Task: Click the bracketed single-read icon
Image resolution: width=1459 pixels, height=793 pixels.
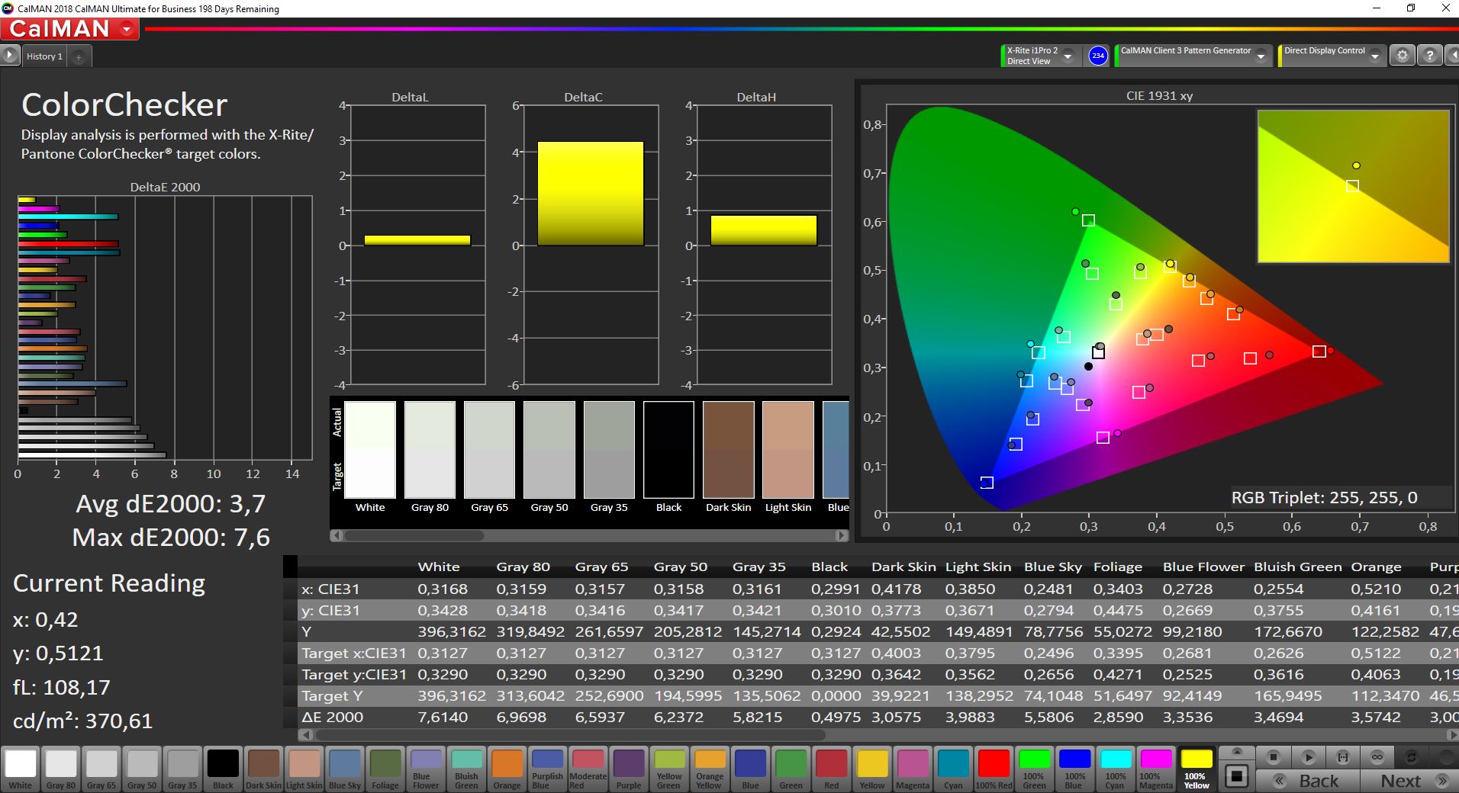Action: point(1342,757)
